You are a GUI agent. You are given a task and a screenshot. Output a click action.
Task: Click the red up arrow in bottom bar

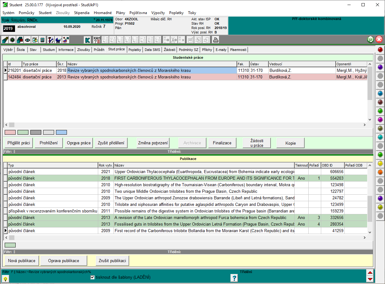370,273
